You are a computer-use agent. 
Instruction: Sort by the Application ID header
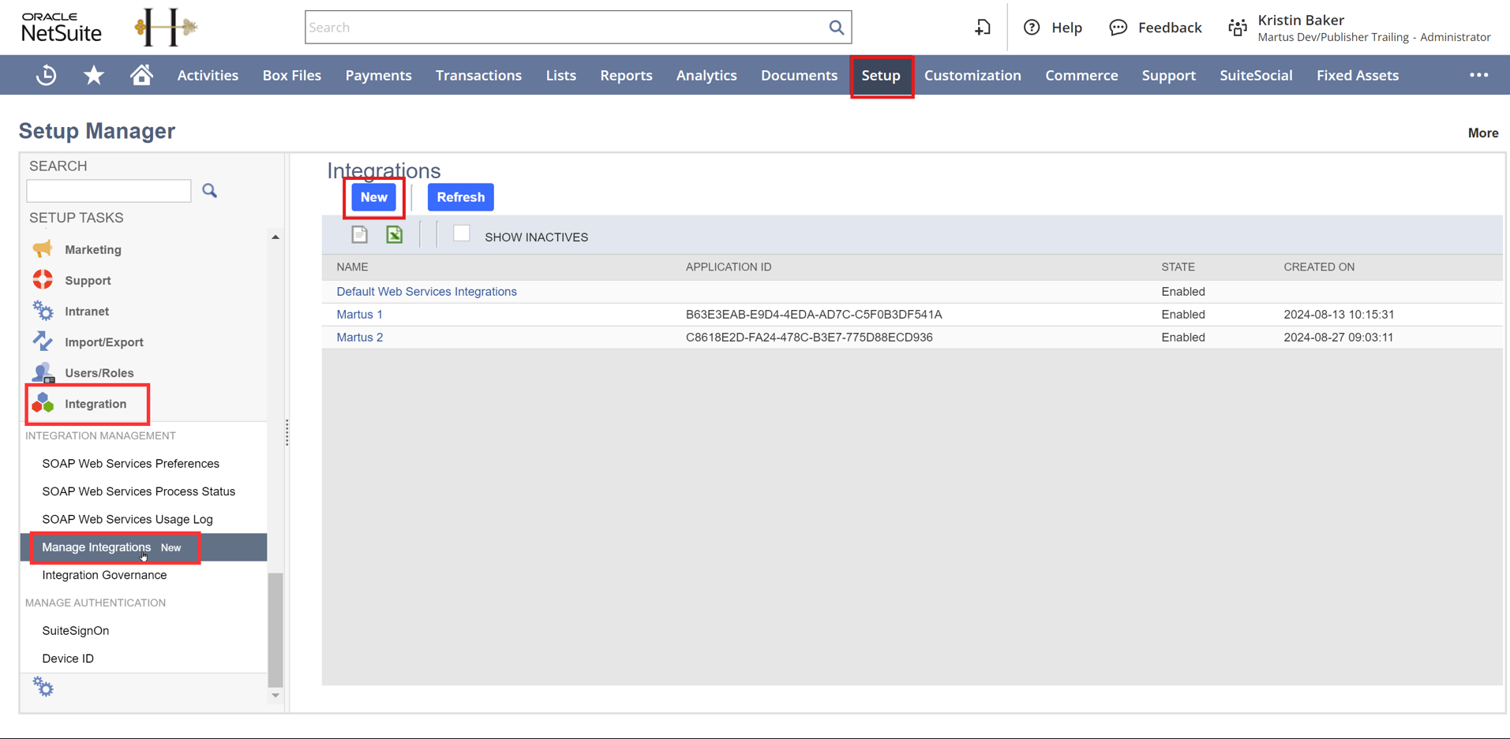tap(729, 267)
